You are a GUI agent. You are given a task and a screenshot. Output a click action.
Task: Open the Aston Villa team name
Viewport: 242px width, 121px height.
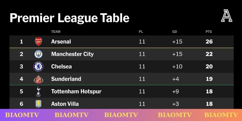pos(65,104)
